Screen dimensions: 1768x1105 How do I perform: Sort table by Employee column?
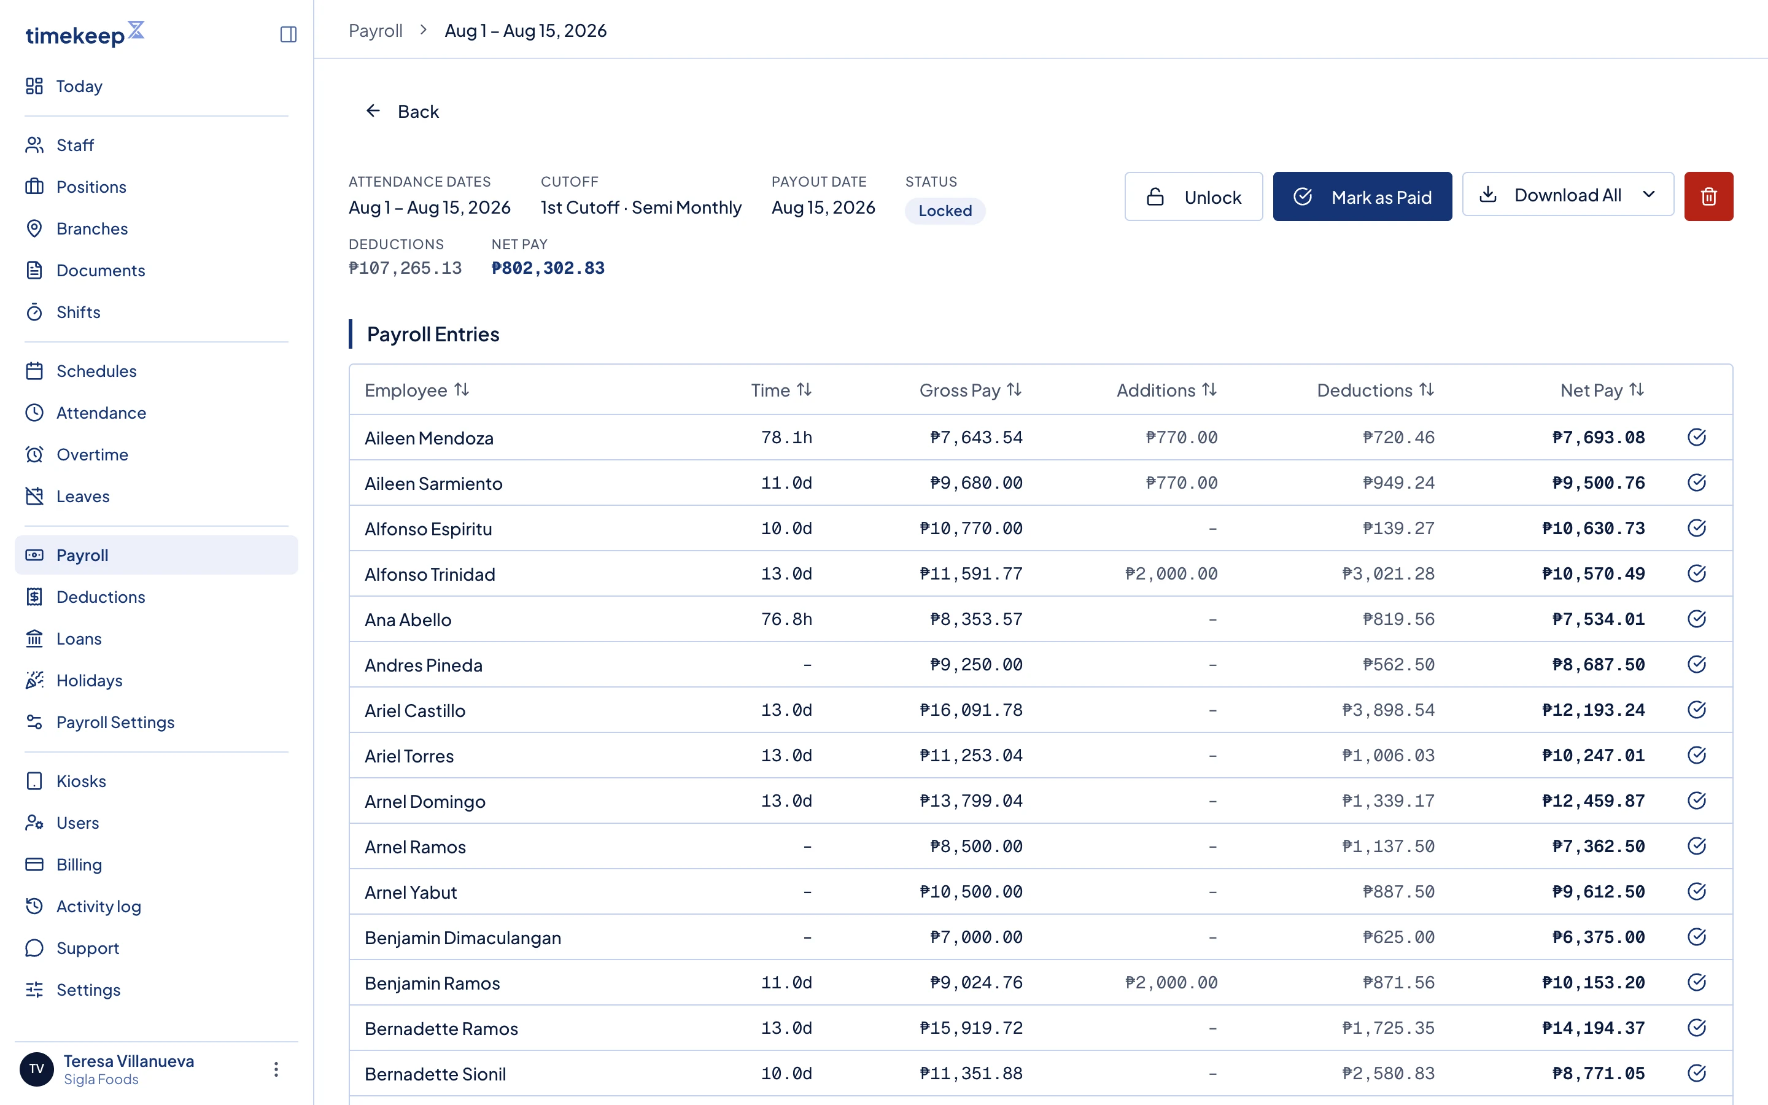click(417, 390)
